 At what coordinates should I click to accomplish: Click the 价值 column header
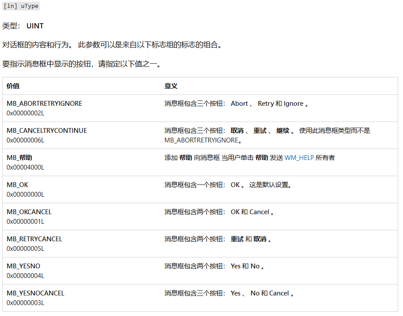[13, 86]
